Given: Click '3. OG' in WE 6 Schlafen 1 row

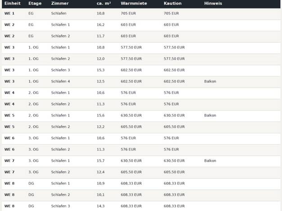Looking at the screenshot, I should click(33, 138).
